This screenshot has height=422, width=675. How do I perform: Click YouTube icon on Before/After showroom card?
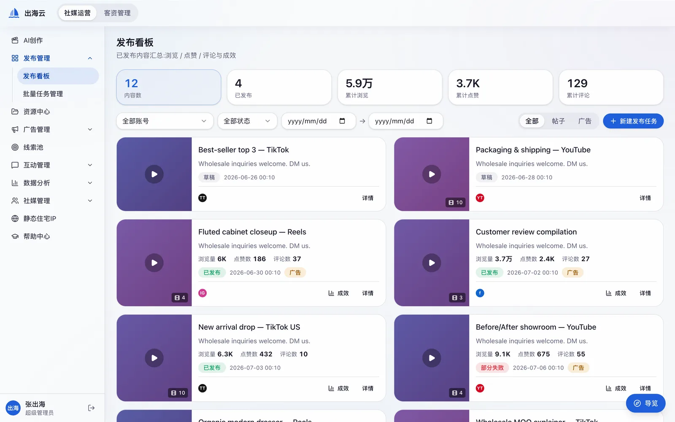[480, 388]
